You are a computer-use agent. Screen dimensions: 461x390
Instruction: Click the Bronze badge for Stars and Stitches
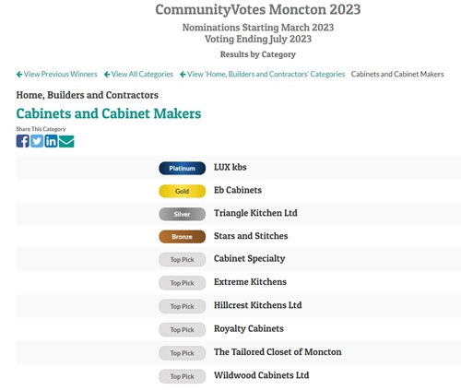pyautogui.click(x=183, y=237)
